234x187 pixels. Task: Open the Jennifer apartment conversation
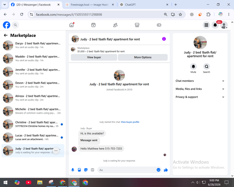[x=33, y=72]
